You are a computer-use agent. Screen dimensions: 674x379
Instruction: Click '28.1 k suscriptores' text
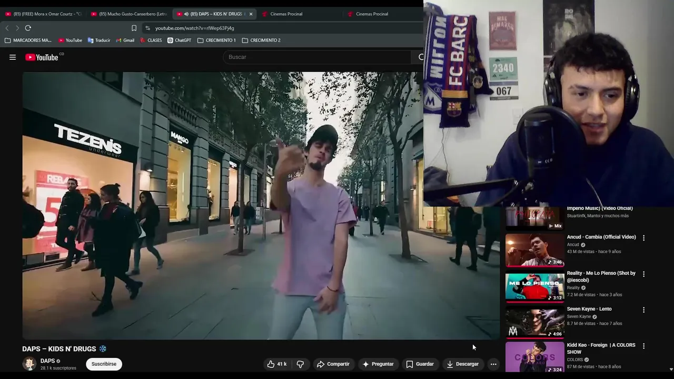click(58, 368)
